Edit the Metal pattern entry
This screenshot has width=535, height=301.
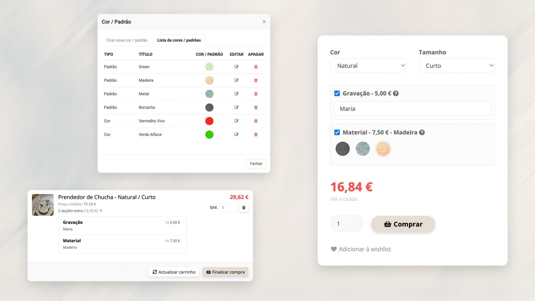pyautogui.click(x=236, y=94)
